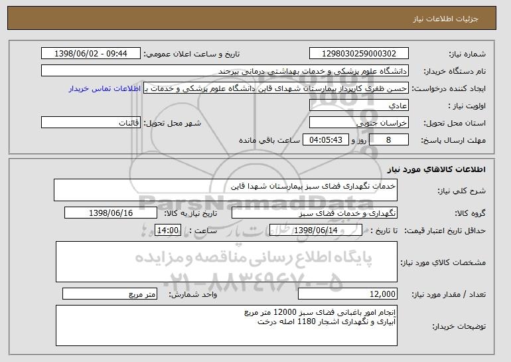This screenshot has width=511, height=362.
Task: Click the label توضیحات خریدار
Action: pos(459,326)
